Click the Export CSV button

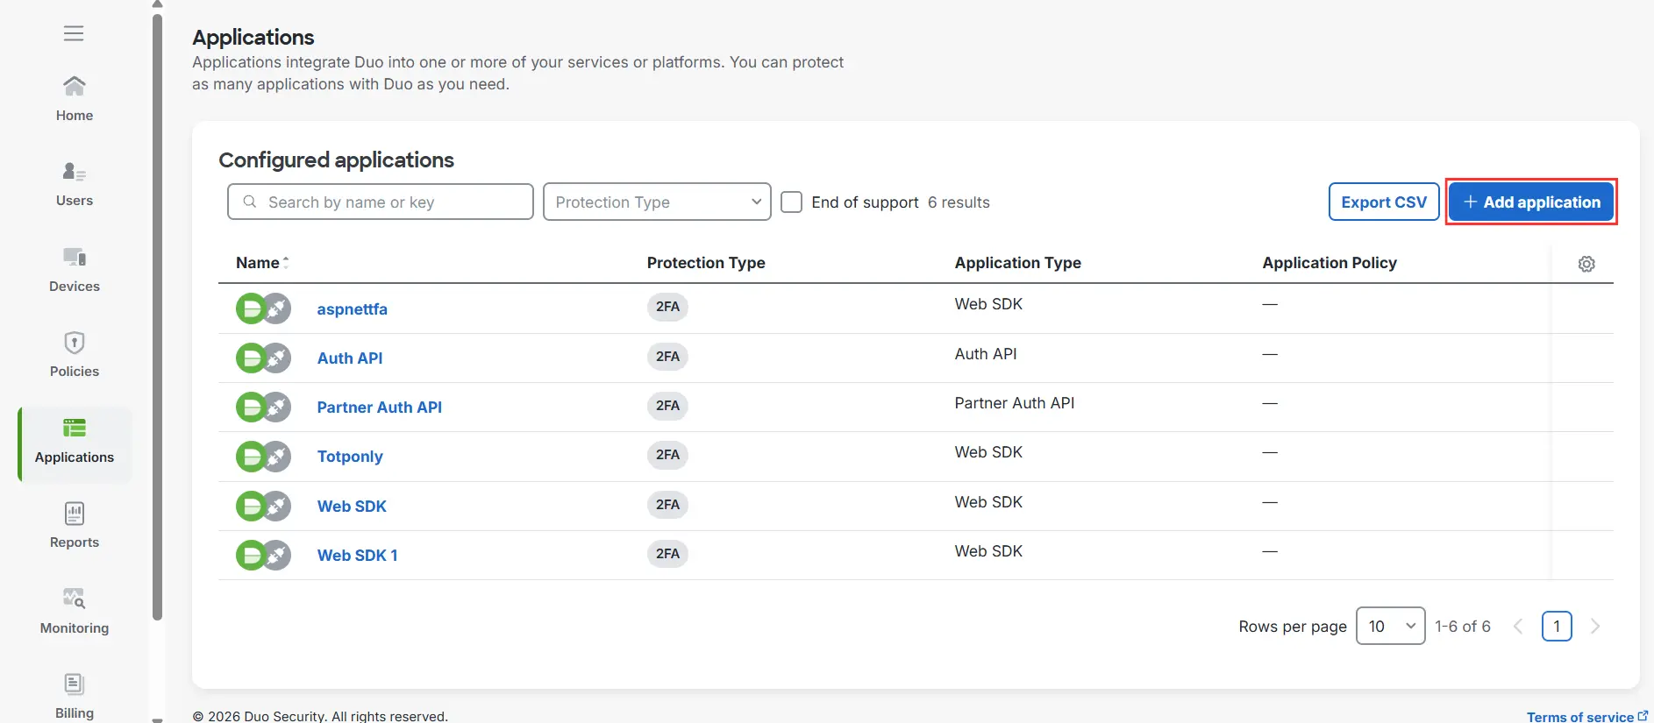(x=1384, y=202)
